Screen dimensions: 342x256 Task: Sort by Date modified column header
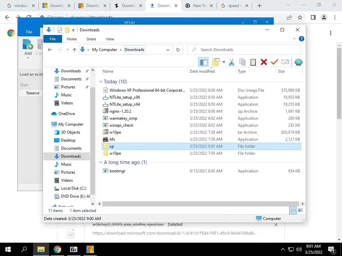pyautogui.click(x=211, y=71)
